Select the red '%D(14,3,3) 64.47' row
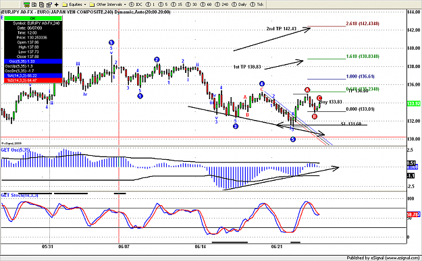Viewport: 422px width, 261px height. tap(33, 80)
